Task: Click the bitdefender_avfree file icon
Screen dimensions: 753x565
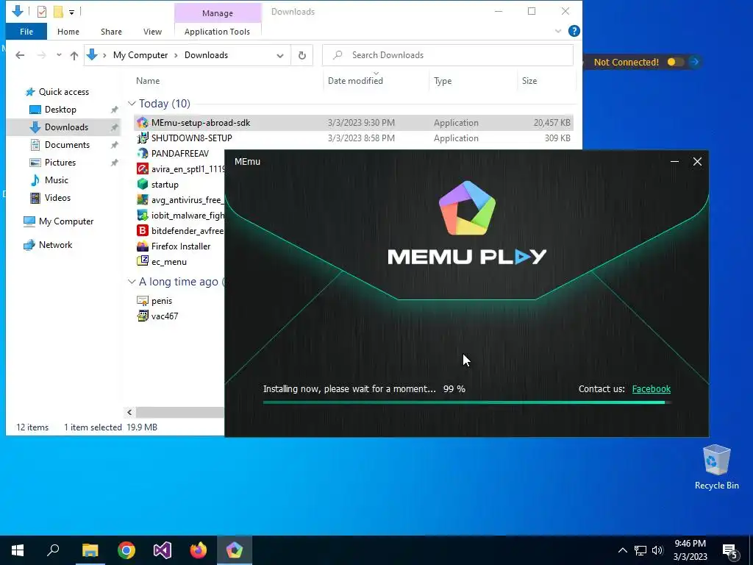Action: point(142,230)
